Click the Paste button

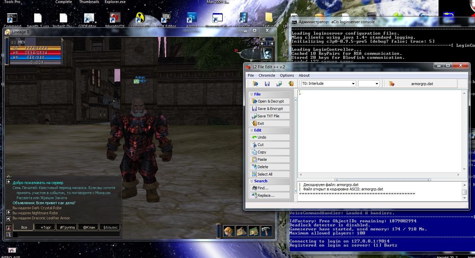pyautogui.click(x=270, y=159)
